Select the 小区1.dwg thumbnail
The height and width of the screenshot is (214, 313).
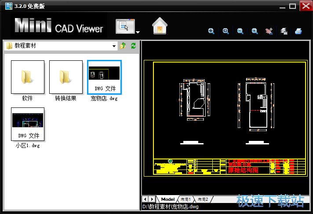[28, 124]
